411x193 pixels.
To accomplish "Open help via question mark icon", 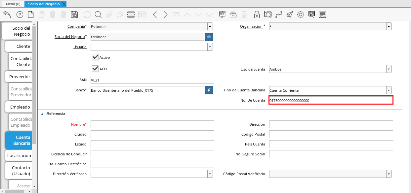I will 20,15.
